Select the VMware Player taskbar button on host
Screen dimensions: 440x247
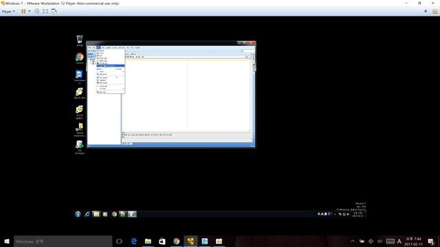pyautogui.click(x=190, y=241)
